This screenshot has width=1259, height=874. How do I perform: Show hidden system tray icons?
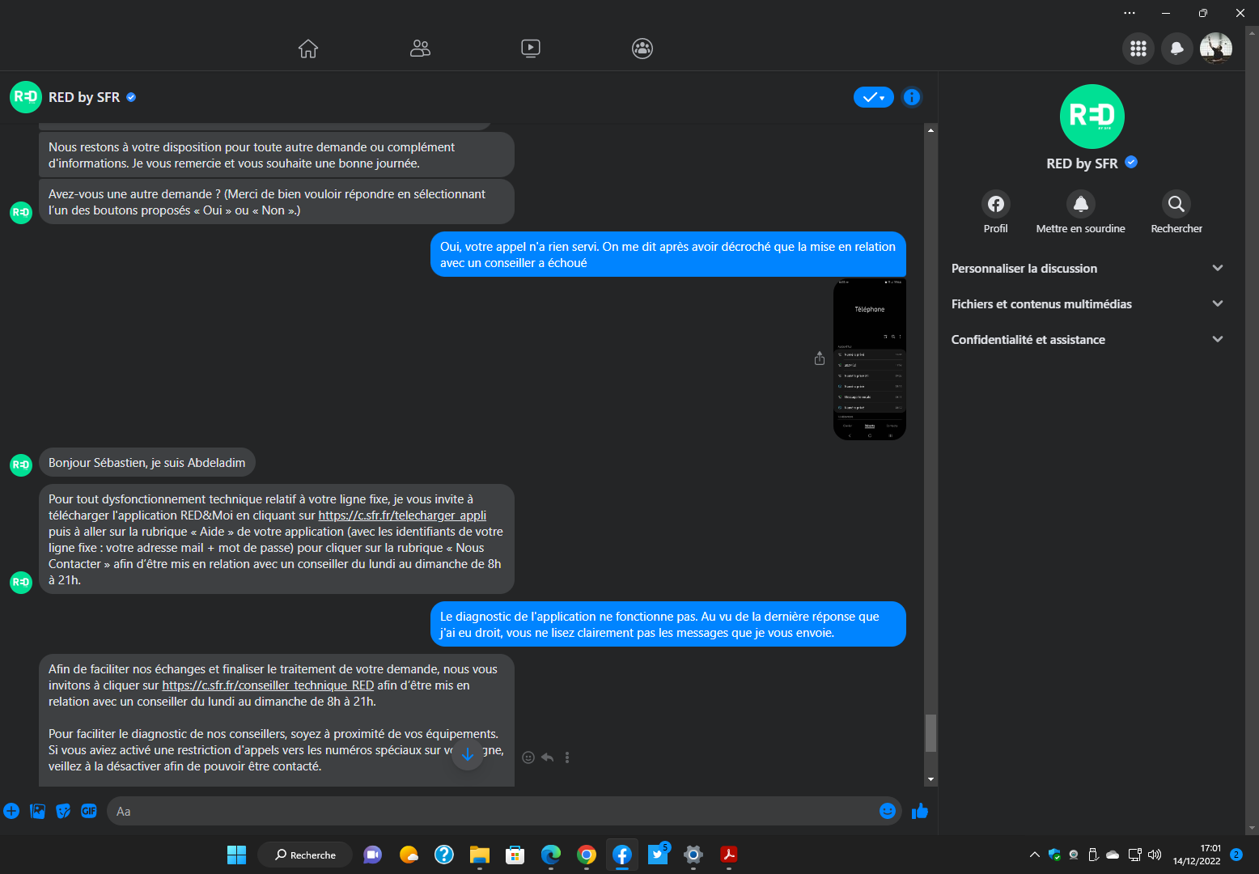(1035, 855)
